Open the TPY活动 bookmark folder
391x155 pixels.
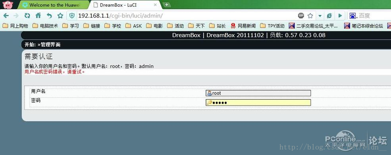point(272,26)
